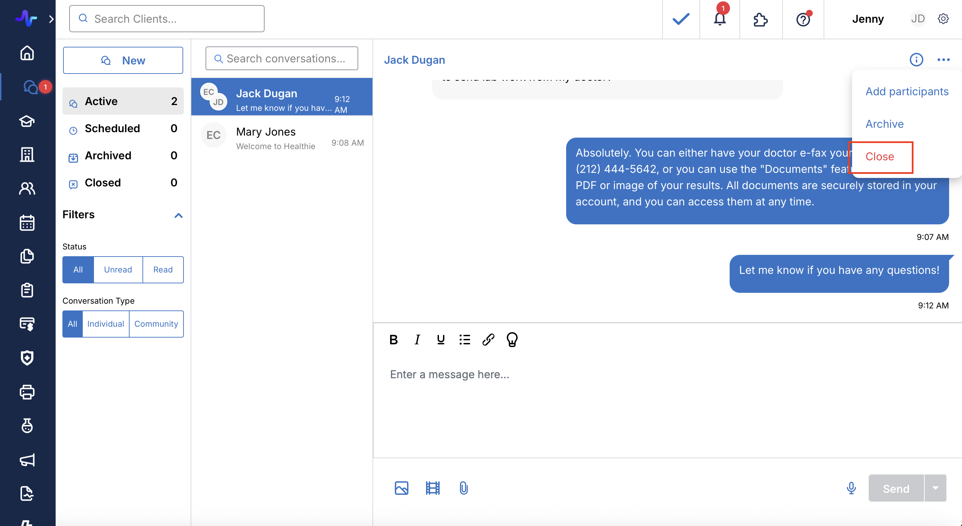This screenshot has width=962, height=526.
Task: Attach a file with paperclip icon
Action: (x=463, y=488)
